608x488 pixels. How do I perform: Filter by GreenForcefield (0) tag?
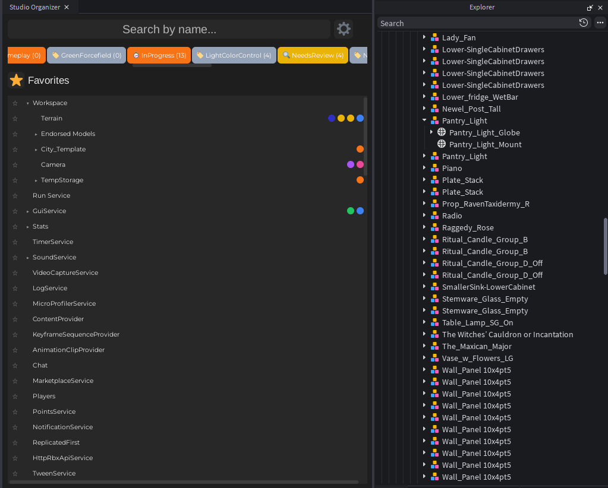pos(86,55)
